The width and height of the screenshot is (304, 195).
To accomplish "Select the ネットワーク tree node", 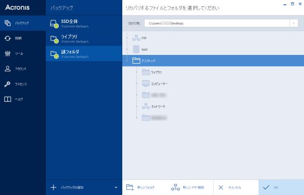I will point(158,106).
